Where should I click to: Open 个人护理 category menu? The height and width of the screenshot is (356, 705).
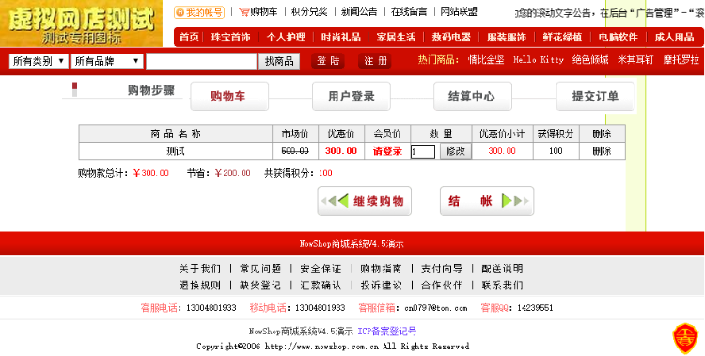coord(286,38)
